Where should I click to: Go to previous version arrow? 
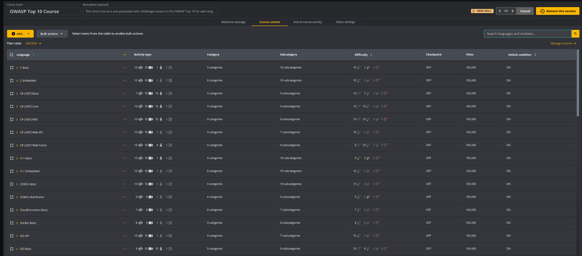500,11
